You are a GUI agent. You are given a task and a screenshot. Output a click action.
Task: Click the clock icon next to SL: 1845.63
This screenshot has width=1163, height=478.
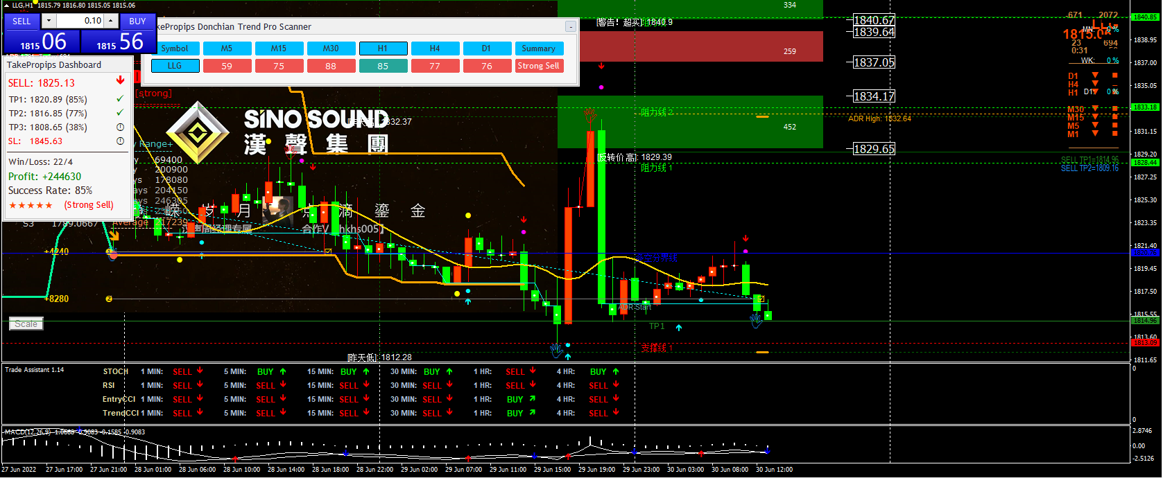(120, 141)
